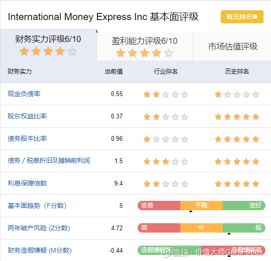This screenshot has height=261, width=271.
Task: Open 基本面趋势 (F分数) link
Action: (x=37, y=206)
